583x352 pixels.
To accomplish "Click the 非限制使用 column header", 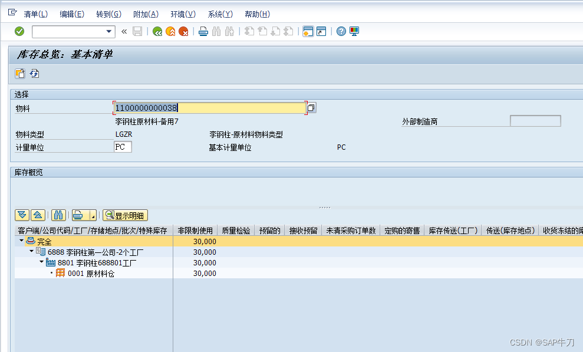I will (x=195, y=231).
